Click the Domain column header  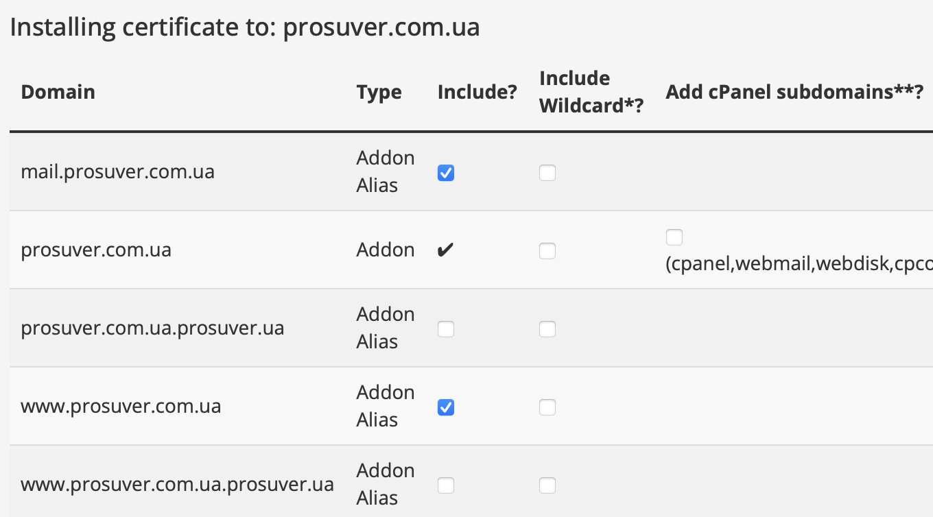(58, 92)
